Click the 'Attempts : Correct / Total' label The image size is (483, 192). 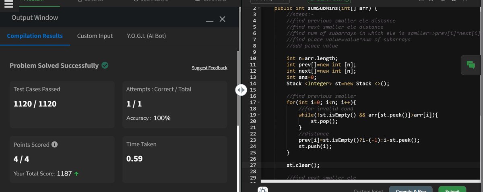[x=159, y=89]
